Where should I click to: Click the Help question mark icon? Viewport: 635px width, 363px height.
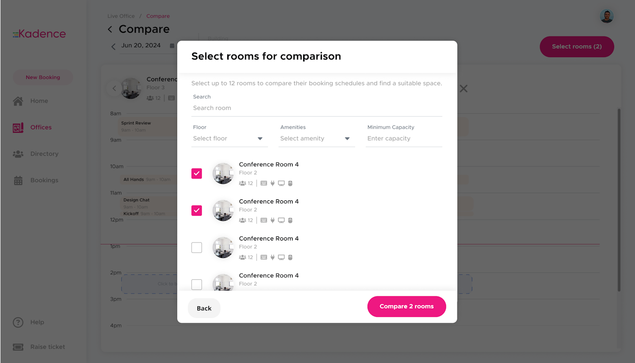click(18, 322)
